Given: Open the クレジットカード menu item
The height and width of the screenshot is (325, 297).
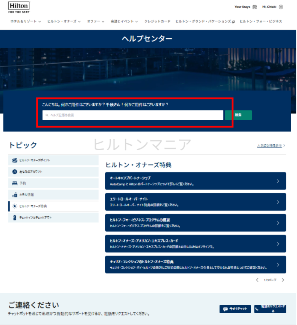Looking at the screenshot, I should click(x=157, y=21).
